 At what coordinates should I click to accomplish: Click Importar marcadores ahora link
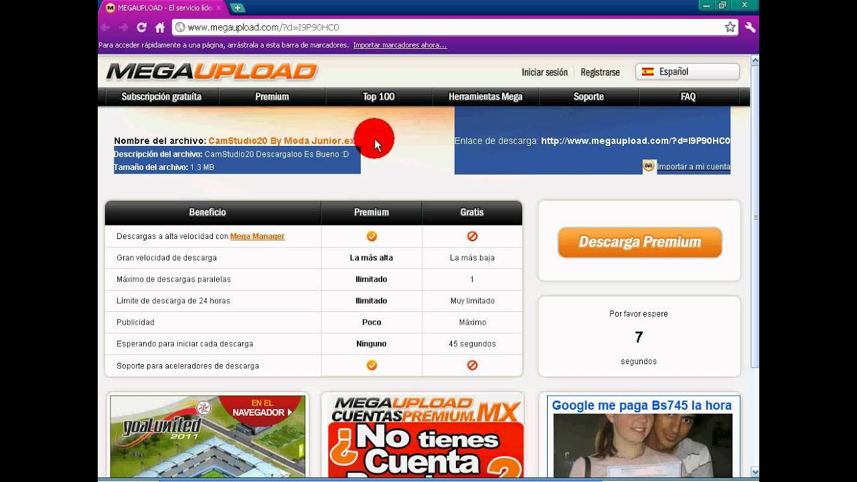[x=400, y=46]
